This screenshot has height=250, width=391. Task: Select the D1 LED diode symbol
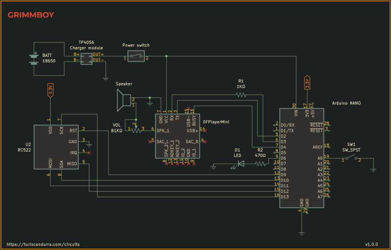tap(241, 164)
